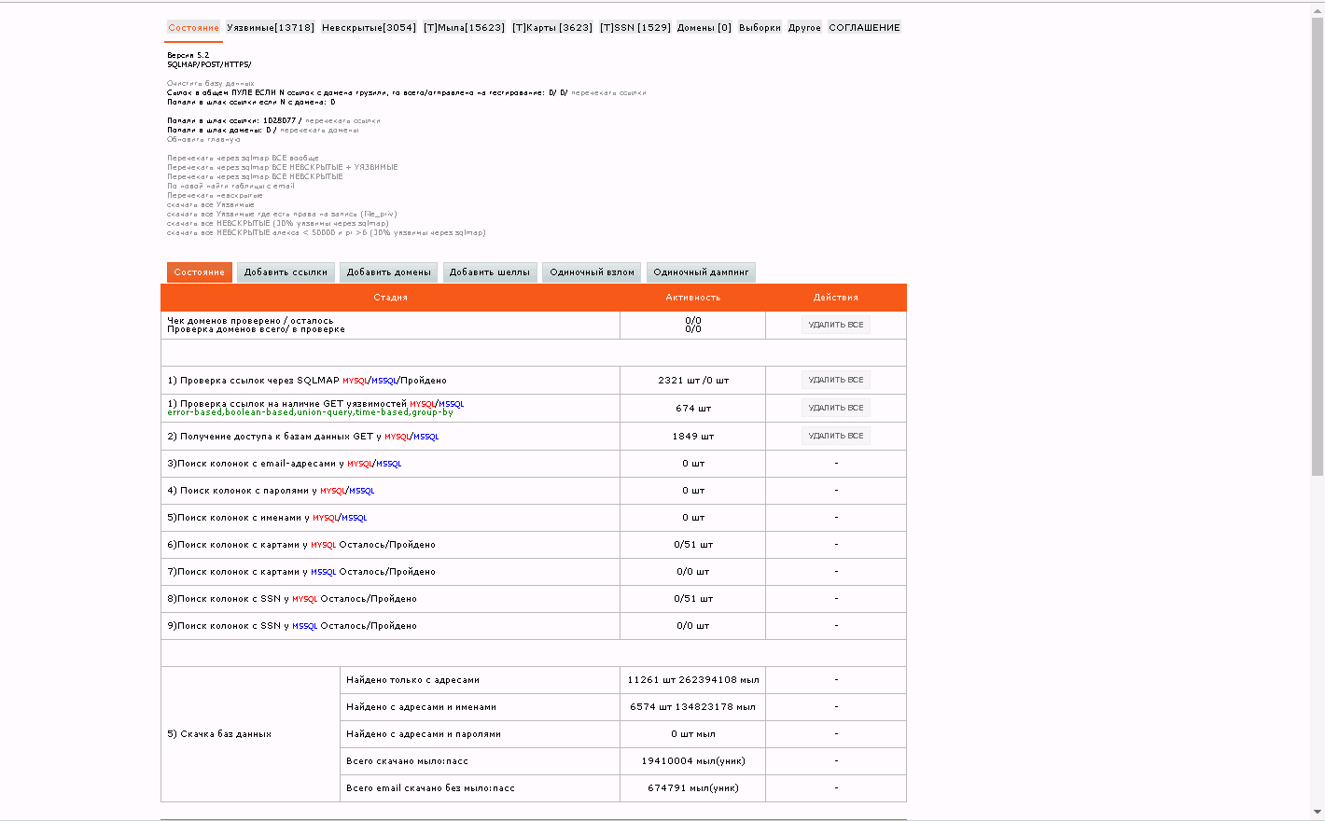Switch to the 'Добавить домены' sub-tab
1325x821 pixels.
click(x=389, y=272)
